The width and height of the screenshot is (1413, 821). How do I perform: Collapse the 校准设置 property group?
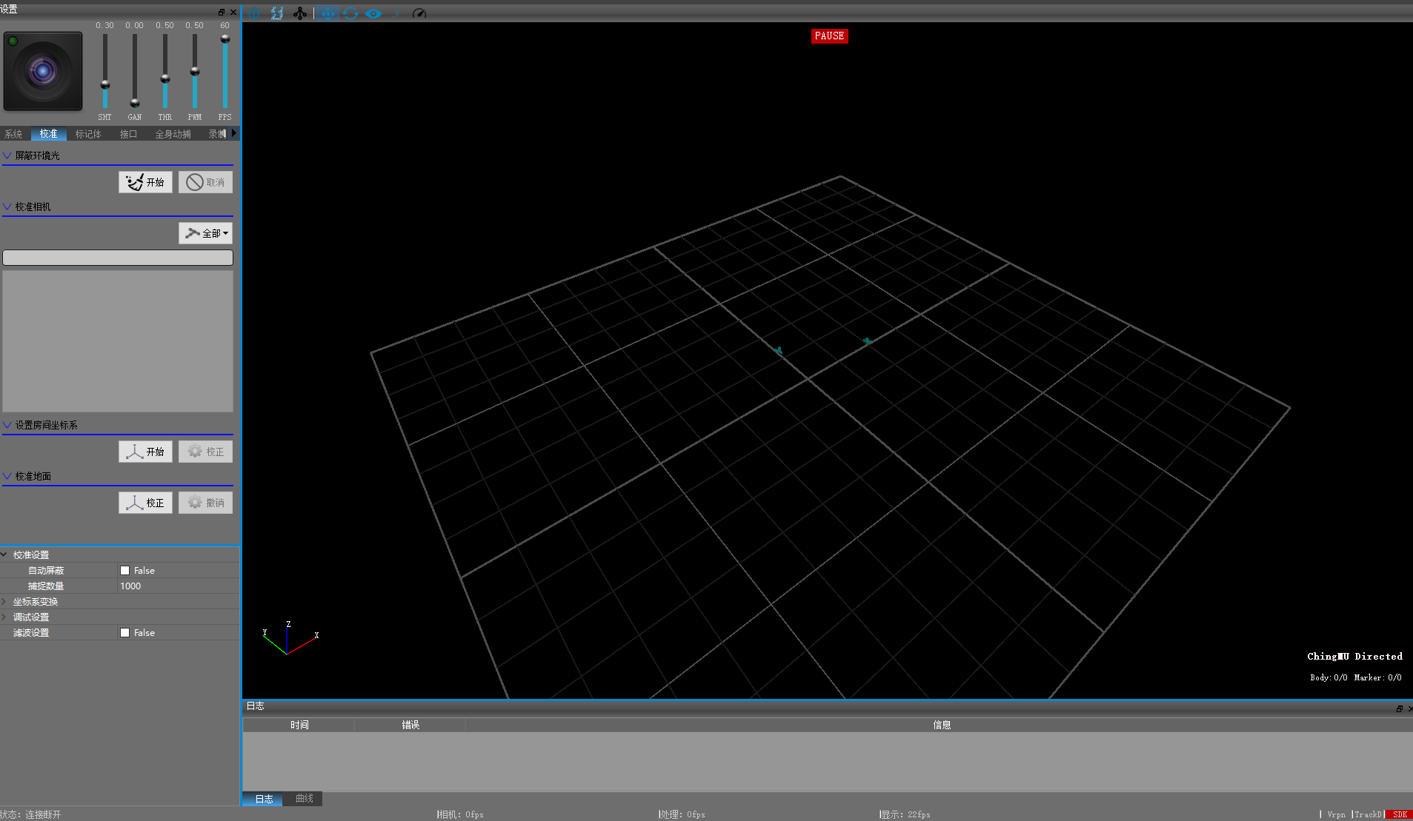pos(4,554)
